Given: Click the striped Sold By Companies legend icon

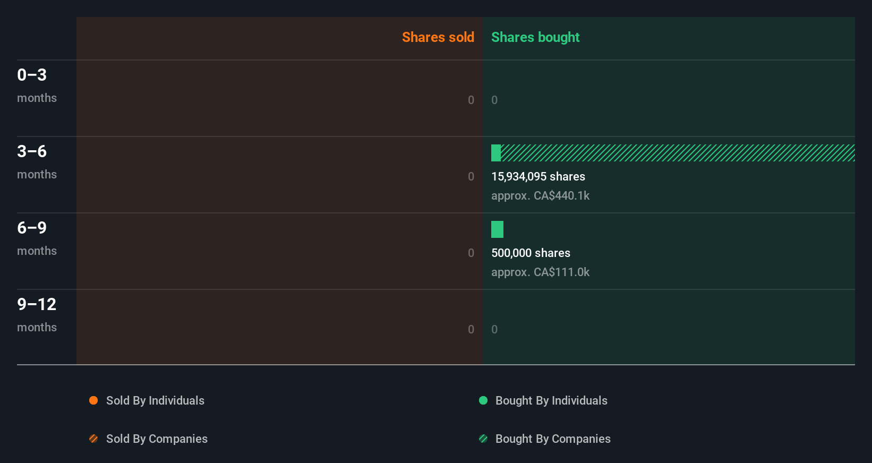Looking at the screenshot, I should 93,439.
